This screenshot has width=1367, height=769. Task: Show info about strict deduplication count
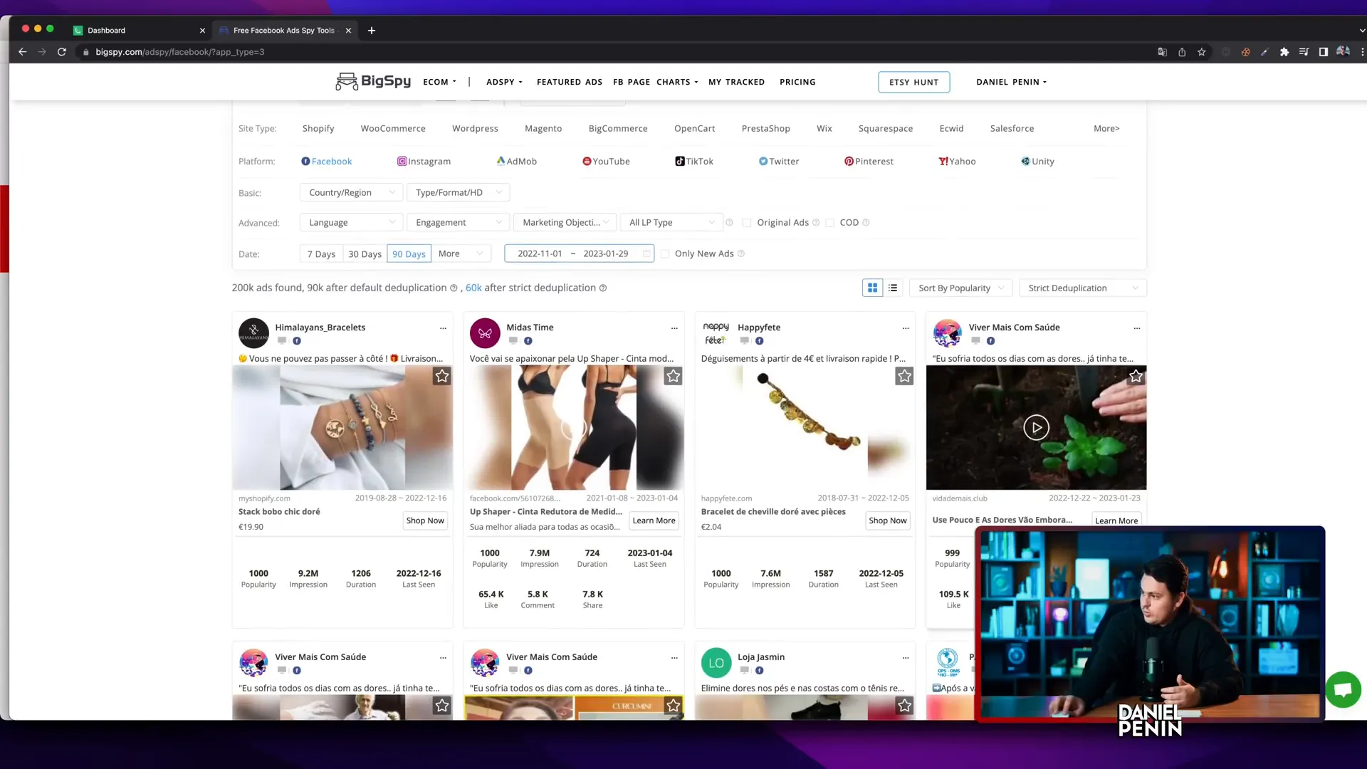click(x=603, y=288)
